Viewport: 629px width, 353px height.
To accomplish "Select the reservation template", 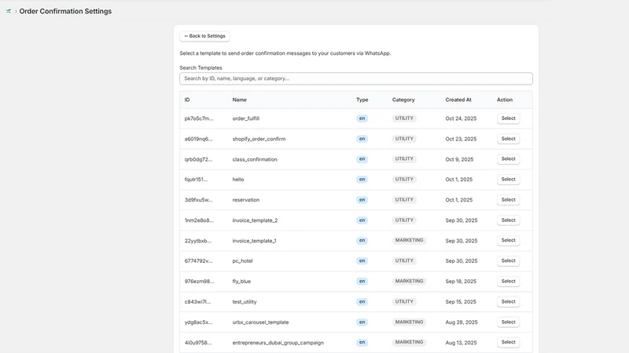I will point(508,200).
